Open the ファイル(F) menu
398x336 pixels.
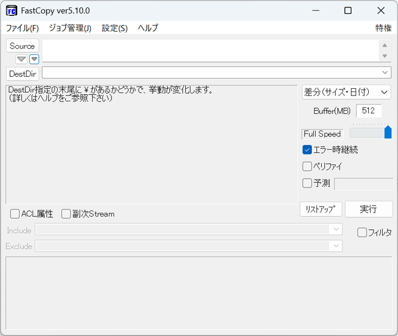23,28
